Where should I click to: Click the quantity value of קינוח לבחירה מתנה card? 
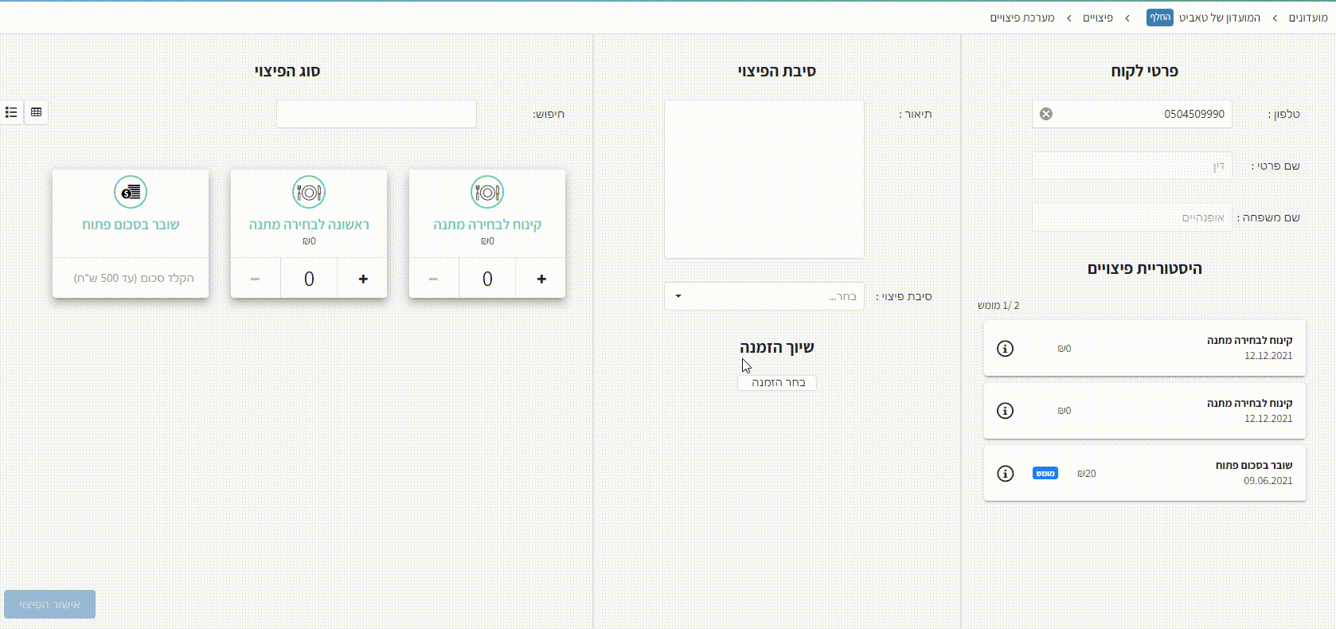487,279
